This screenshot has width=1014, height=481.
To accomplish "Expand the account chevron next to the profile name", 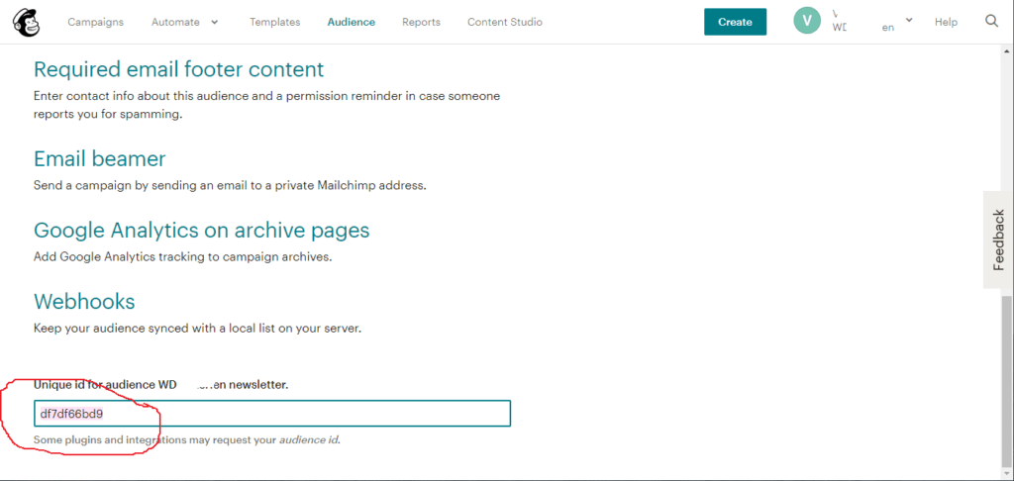I will [909, 20].
